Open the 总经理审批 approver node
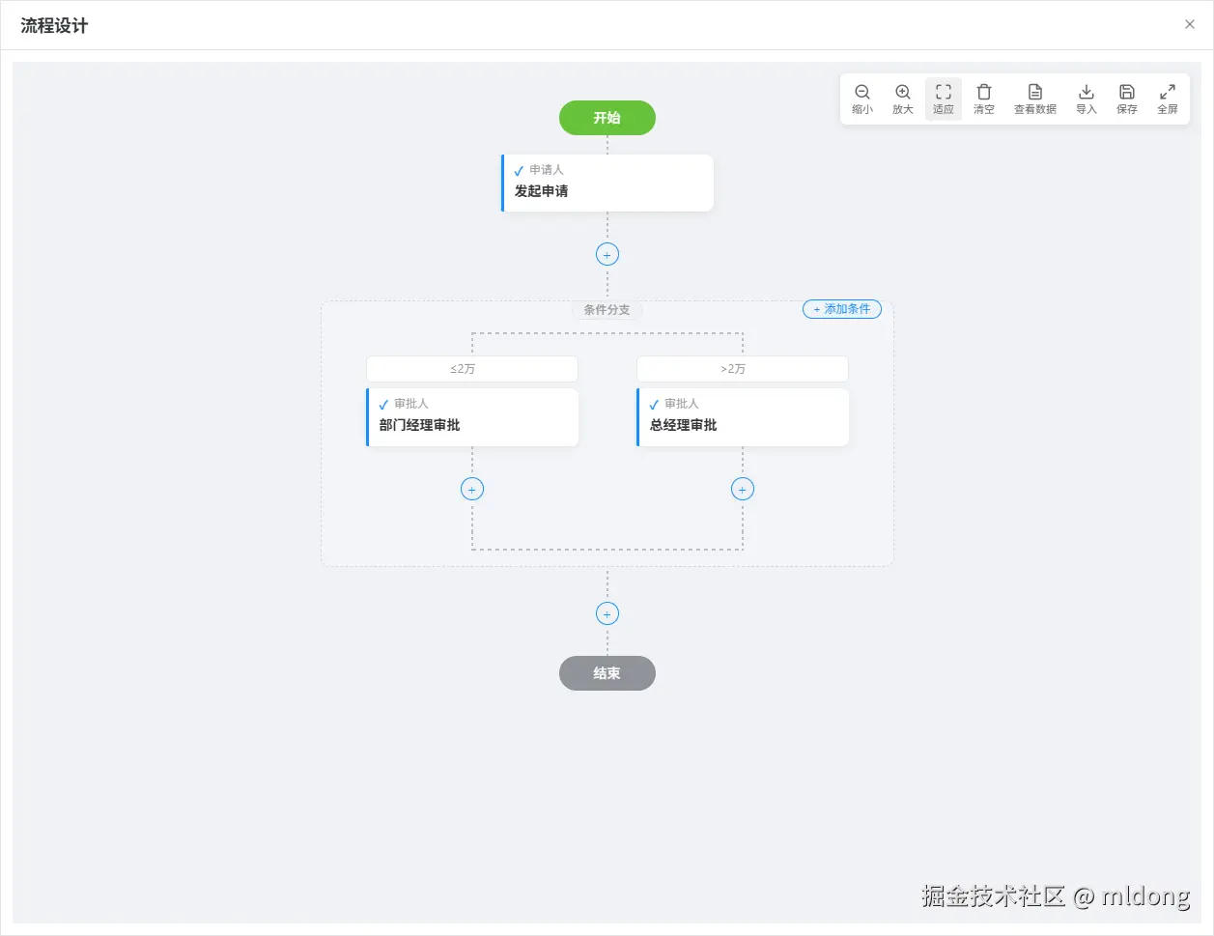Image resolution: width=1214 pixels, height=936 pixels. pos(743,417)
